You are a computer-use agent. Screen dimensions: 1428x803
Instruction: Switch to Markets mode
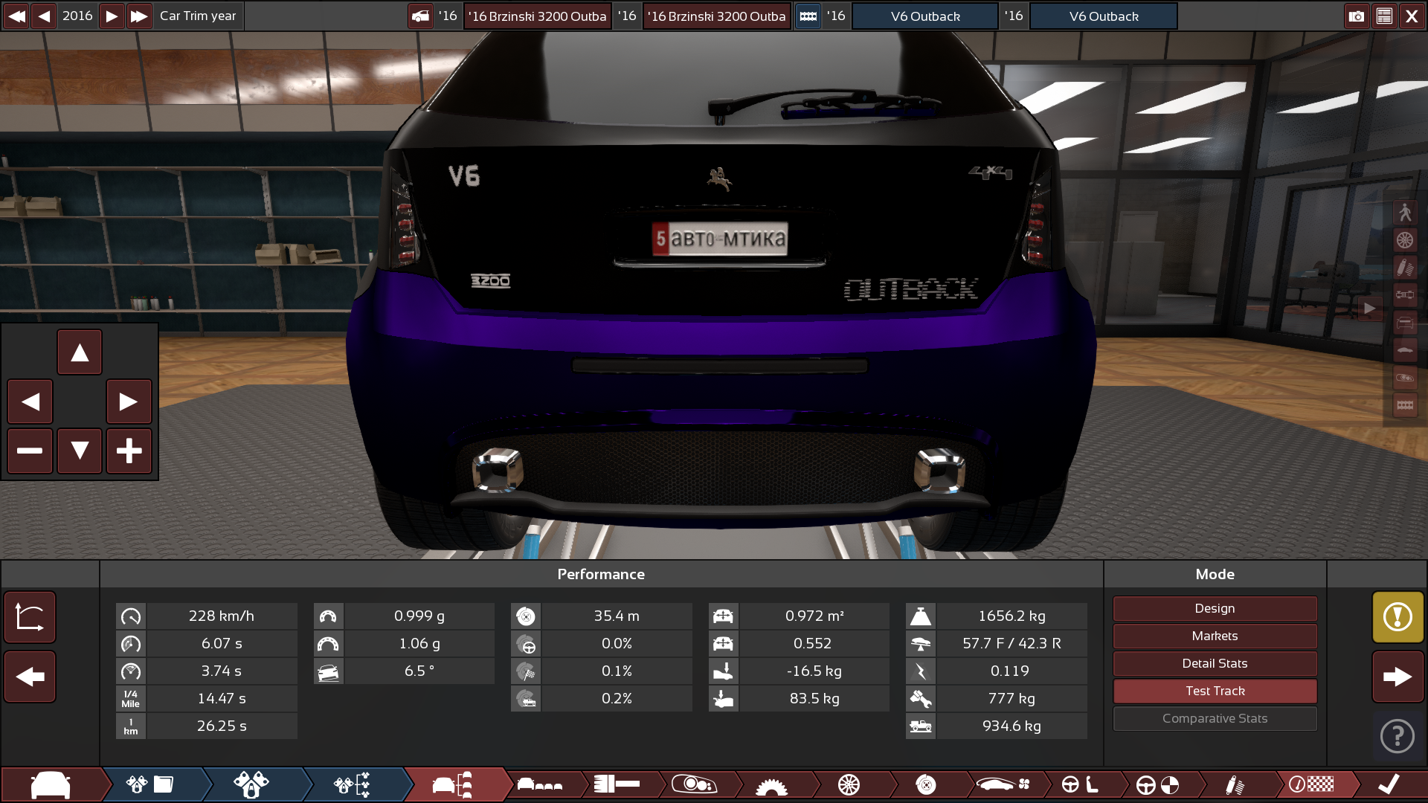click(1214, 636)
